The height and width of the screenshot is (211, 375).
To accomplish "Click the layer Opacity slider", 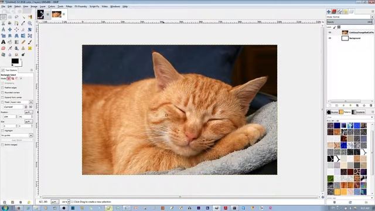I will (x=350, y=22).
